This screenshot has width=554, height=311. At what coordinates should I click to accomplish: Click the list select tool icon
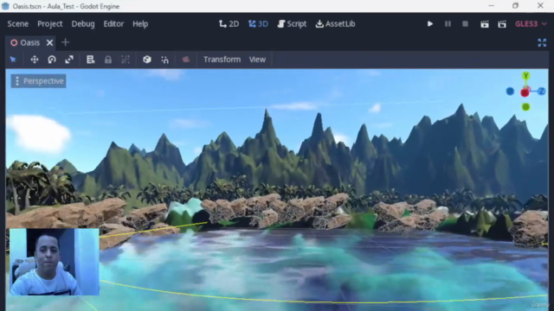[x=90, y=60]
